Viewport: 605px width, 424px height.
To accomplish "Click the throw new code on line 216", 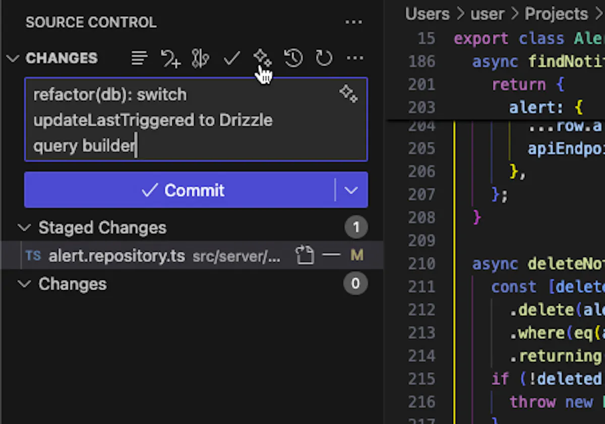I will coord(557,402).
